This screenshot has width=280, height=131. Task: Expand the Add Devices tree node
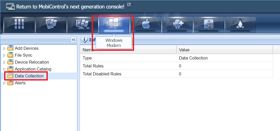click(x=4, y=48)
